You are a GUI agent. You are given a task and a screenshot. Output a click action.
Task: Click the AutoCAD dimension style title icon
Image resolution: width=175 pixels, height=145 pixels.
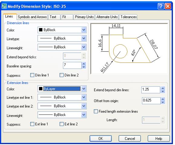point(4,6)
